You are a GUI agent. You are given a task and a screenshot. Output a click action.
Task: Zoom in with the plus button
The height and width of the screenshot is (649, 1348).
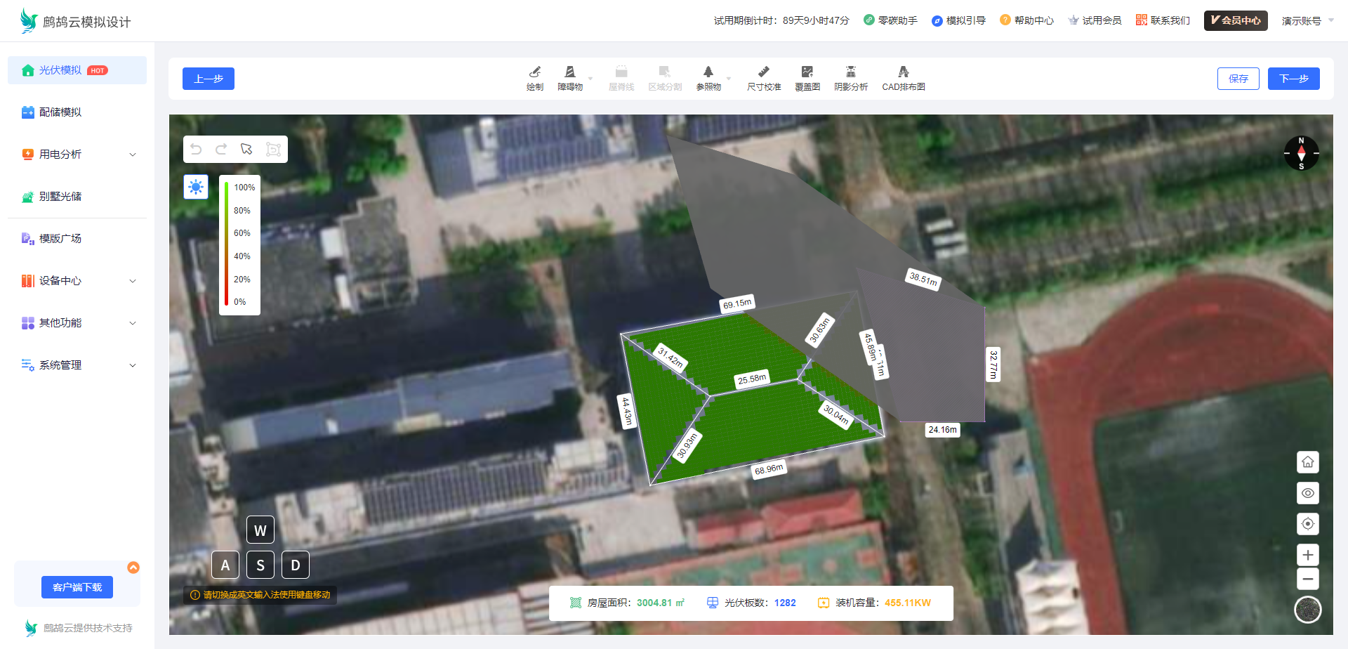1307,555
